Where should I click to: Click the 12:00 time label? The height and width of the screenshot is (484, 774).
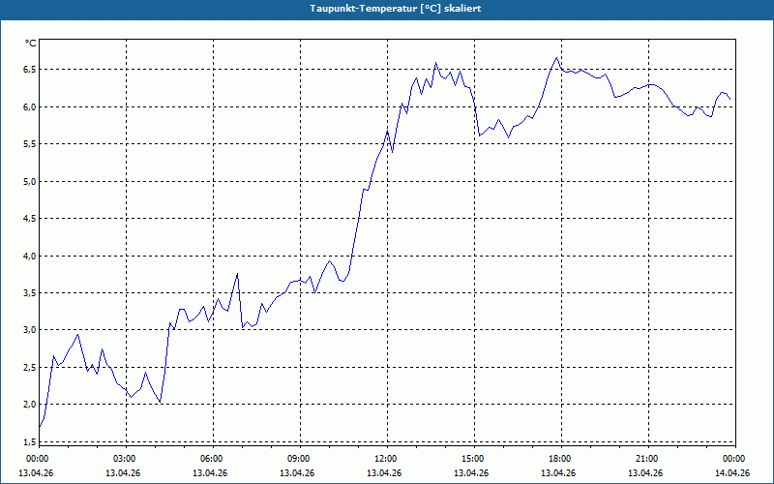386,459
